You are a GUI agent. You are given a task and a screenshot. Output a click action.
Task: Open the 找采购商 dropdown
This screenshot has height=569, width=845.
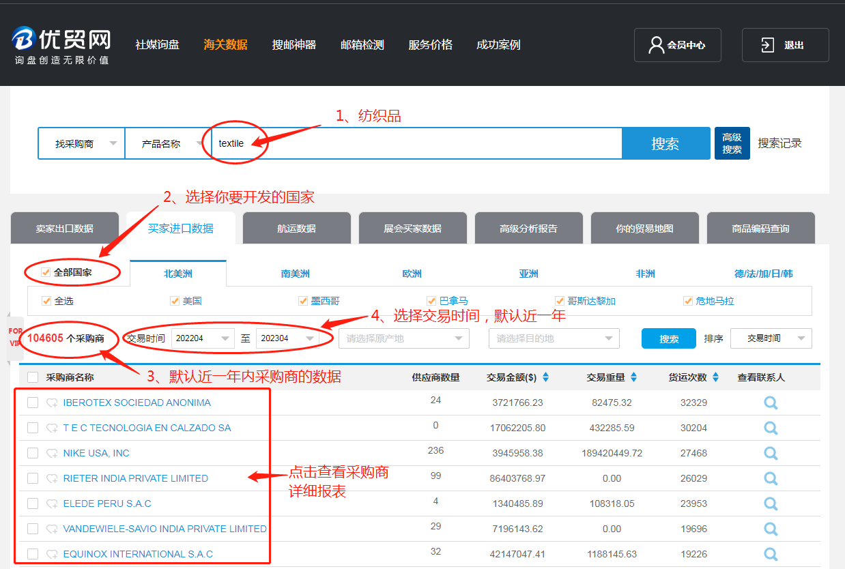(x=81, y=144)
